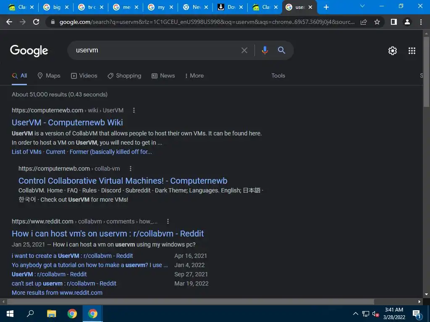This screenshot has width=430, height=322.
Task: Clear the uservm search query
Action: 244,50
